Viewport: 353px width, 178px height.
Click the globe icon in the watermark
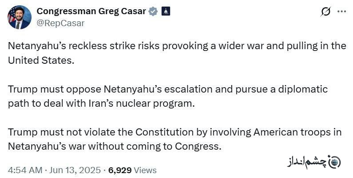coord(334,162)
